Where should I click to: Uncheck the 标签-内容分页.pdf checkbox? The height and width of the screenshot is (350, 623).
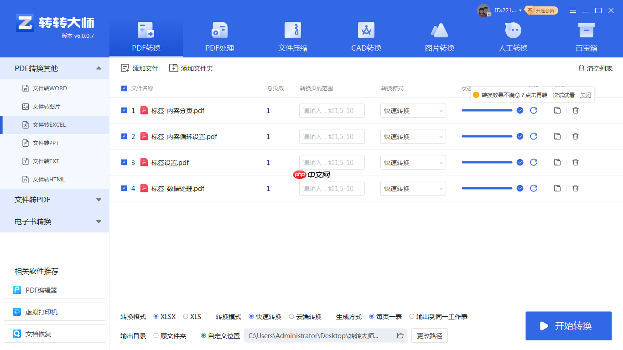(x=124, y=110)
